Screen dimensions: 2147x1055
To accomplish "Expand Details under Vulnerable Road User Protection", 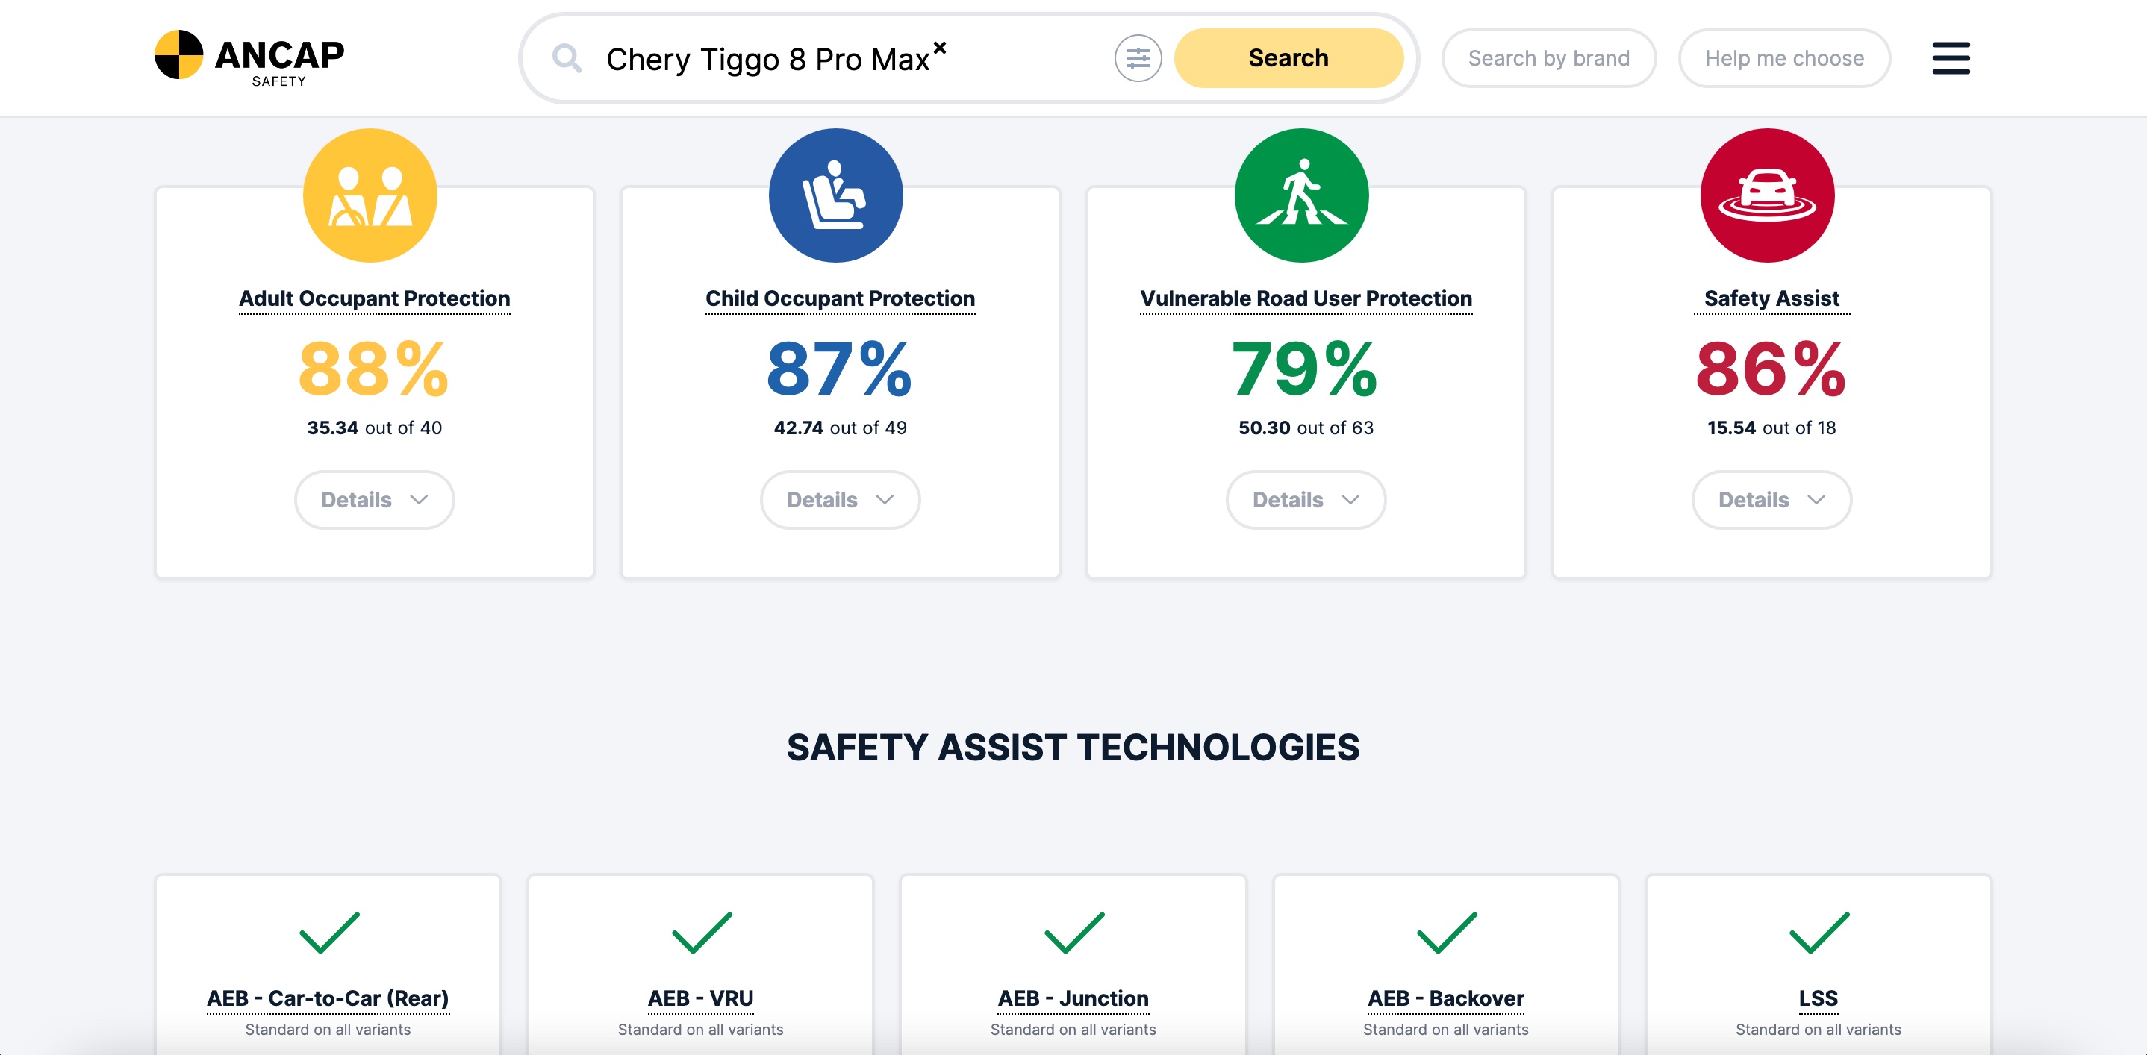I will (x=1306, y=500).
